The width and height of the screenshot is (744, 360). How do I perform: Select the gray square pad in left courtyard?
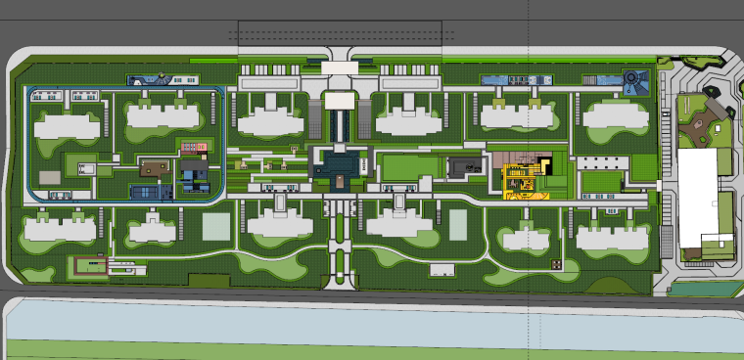50,178
